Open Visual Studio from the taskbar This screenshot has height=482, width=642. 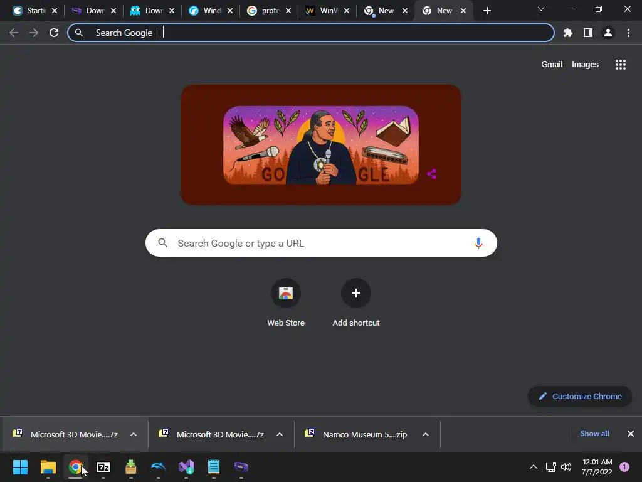point(186,467)
